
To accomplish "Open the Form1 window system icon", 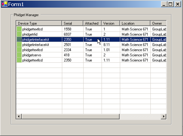I will point(4,4).
